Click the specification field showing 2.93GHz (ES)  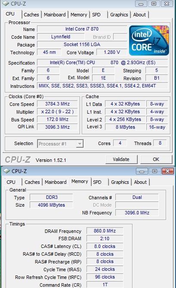[x=102, y=62]
